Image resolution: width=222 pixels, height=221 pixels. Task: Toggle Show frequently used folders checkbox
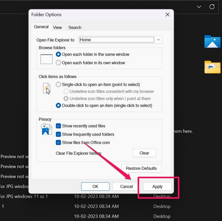(58, 134)
